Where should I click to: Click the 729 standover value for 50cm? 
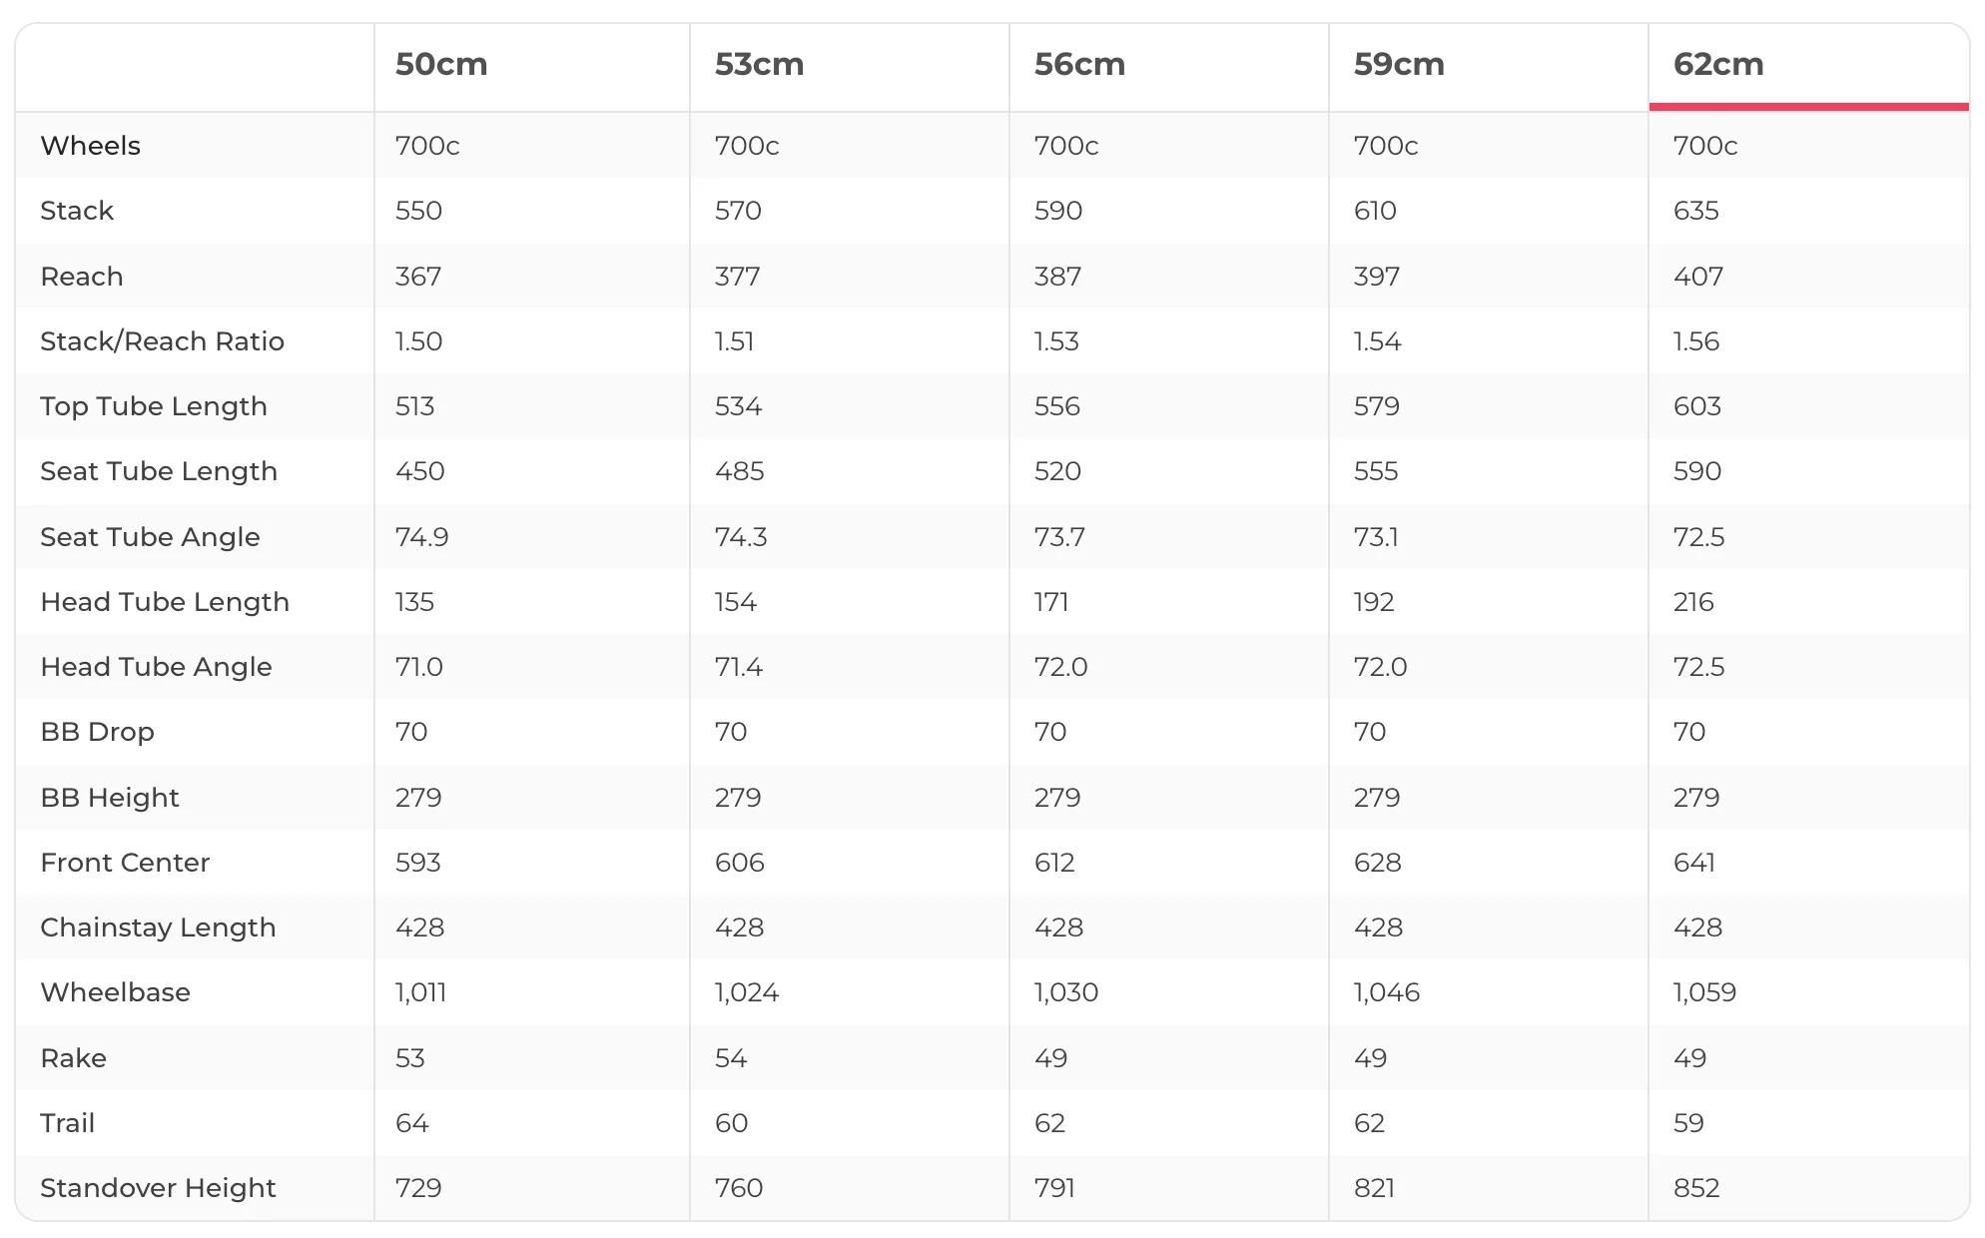[418, 1188]
